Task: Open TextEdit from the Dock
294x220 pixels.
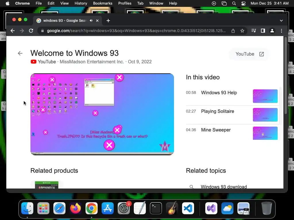Action: click(x=140, y=208)
